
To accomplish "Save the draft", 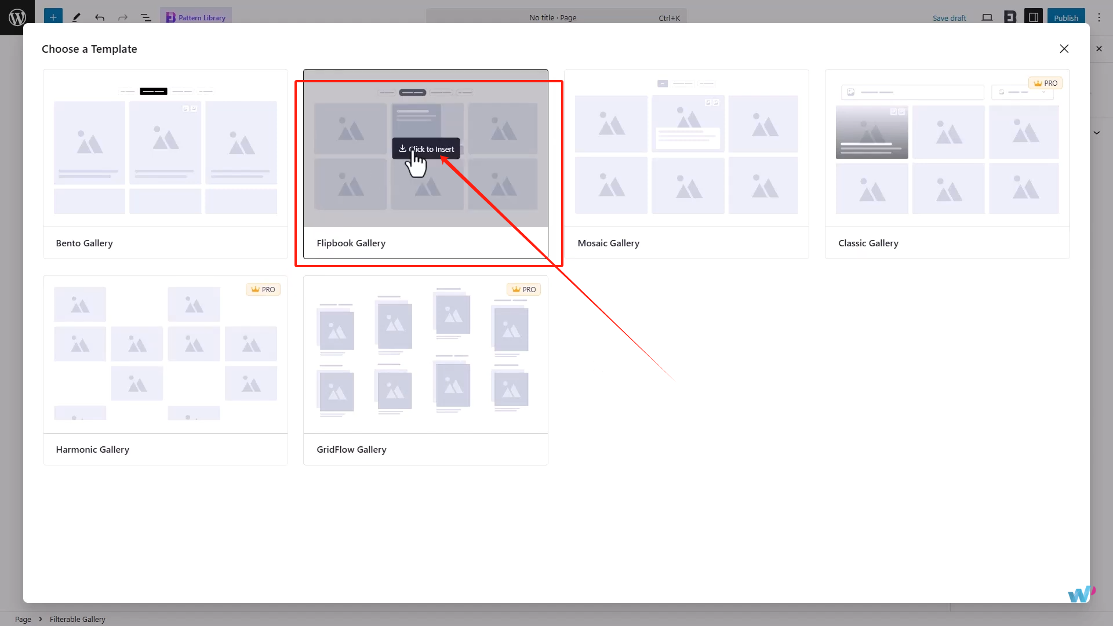I will coord(950,17).
